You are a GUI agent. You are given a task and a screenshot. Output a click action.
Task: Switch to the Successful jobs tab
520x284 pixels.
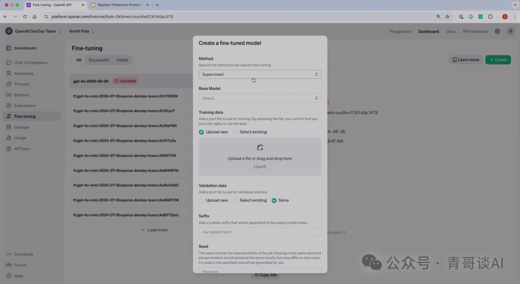pyautogui.click(x=99, y=60)
